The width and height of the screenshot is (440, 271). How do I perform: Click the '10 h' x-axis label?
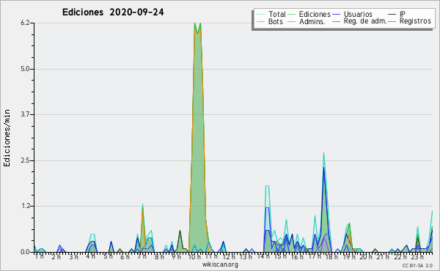coord(194,256)
